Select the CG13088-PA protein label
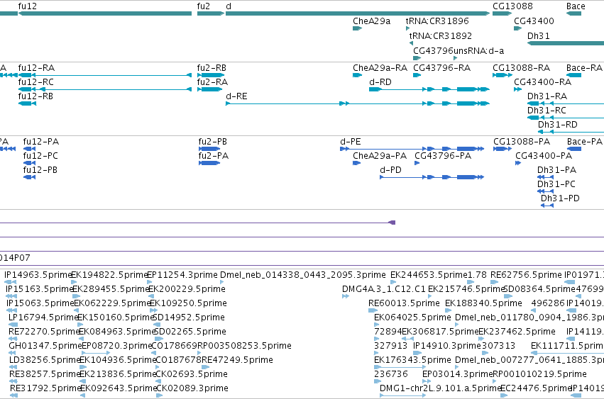Screen dimensions: 604x399 (x=522, y=142)
